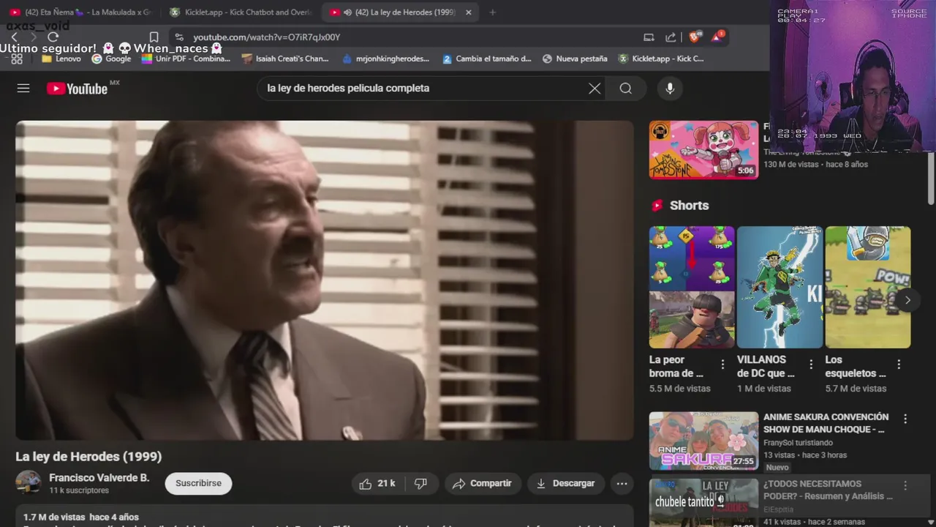936x527 pixels.
Task: Open a new browser tab with plus
Action: (x=492, y=12)
